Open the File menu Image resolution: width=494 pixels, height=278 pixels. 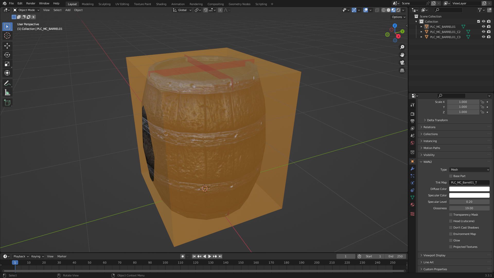point(11,3)
